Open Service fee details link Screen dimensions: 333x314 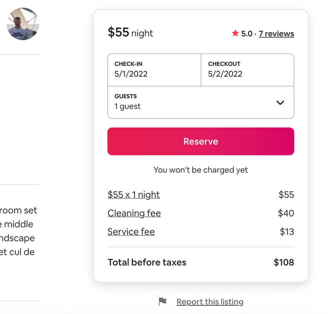[x=131, y=232]
